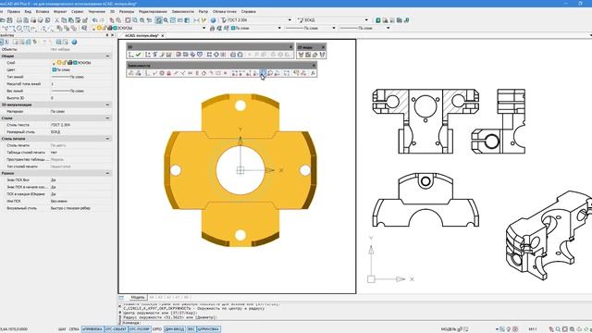
Task: Open the Справка menu
Action: tap(248, 12)
